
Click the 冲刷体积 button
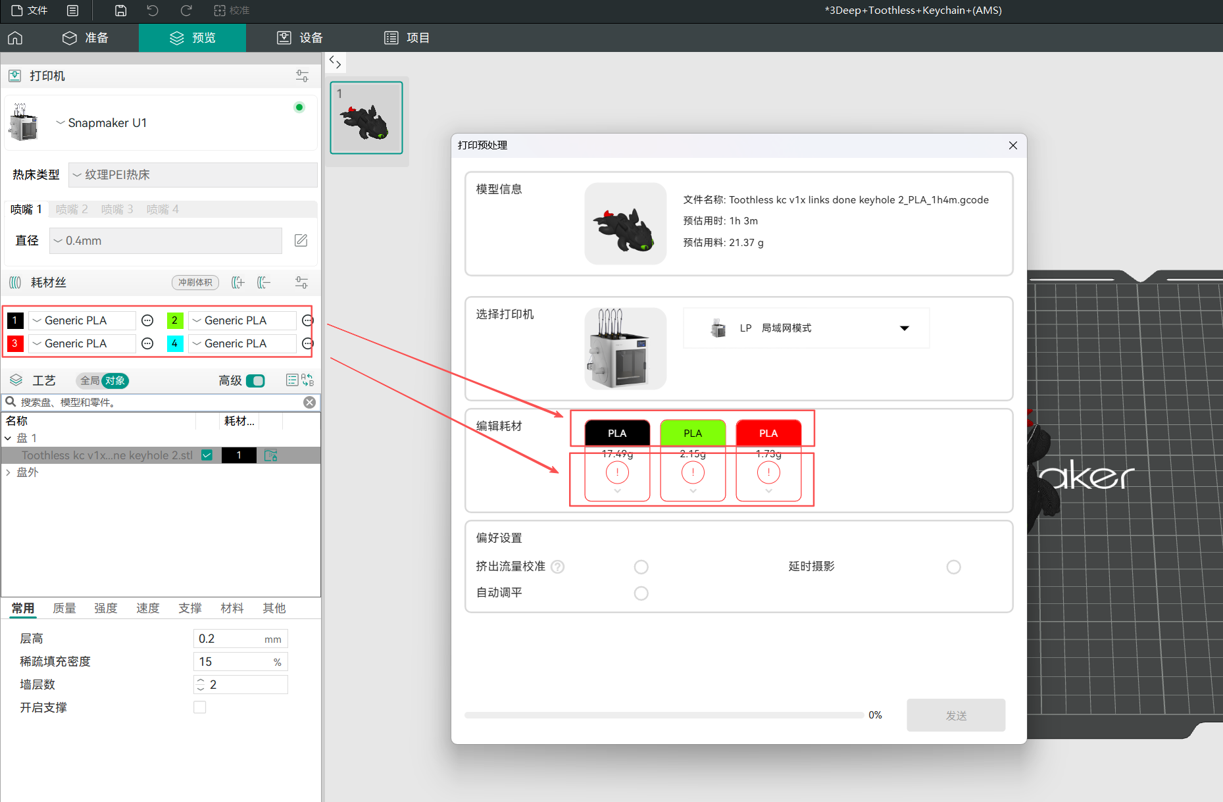click(x=195, y=283)
